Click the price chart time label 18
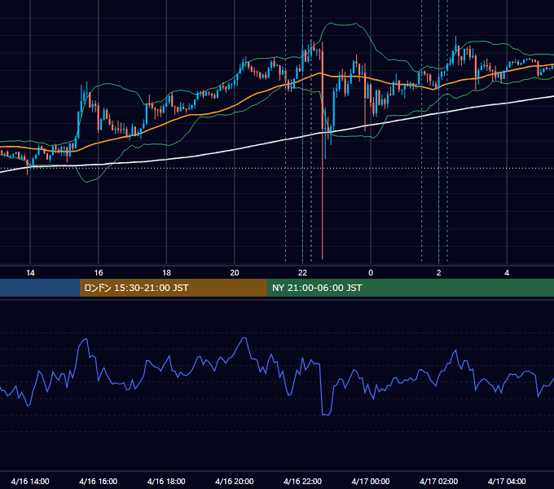 click(166, 273)
